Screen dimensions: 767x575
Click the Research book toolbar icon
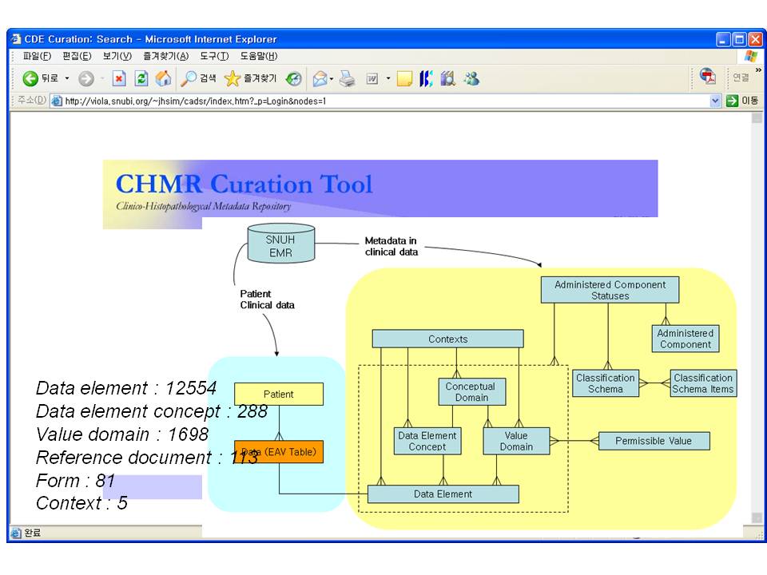pos(447,78)
